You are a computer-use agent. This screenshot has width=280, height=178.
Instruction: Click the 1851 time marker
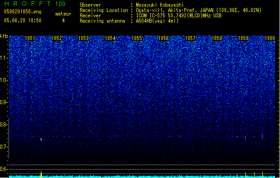coord(30,38)
